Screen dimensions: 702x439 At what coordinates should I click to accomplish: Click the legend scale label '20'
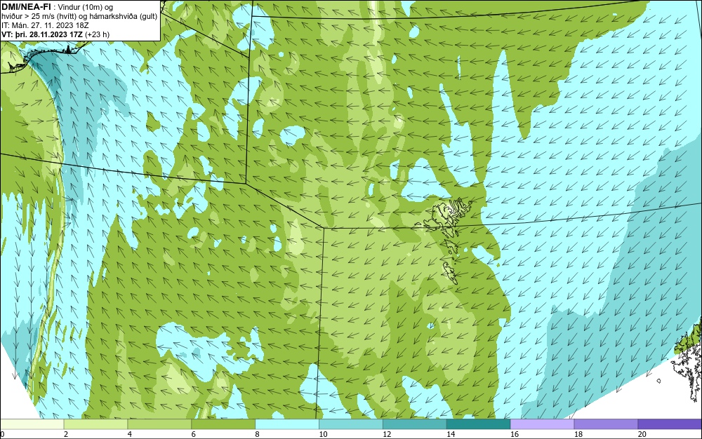pos(642,434)
